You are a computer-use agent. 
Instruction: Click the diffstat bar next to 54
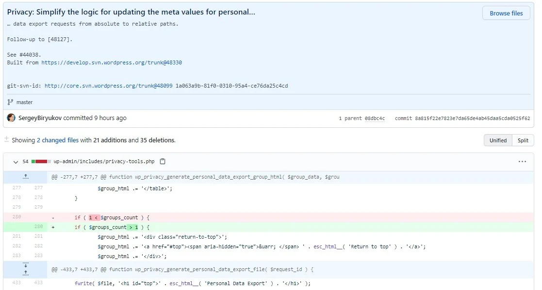tap(41, 161)
